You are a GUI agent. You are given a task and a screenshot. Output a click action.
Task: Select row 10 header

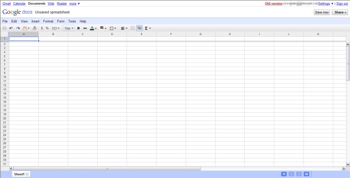[4, 77]
